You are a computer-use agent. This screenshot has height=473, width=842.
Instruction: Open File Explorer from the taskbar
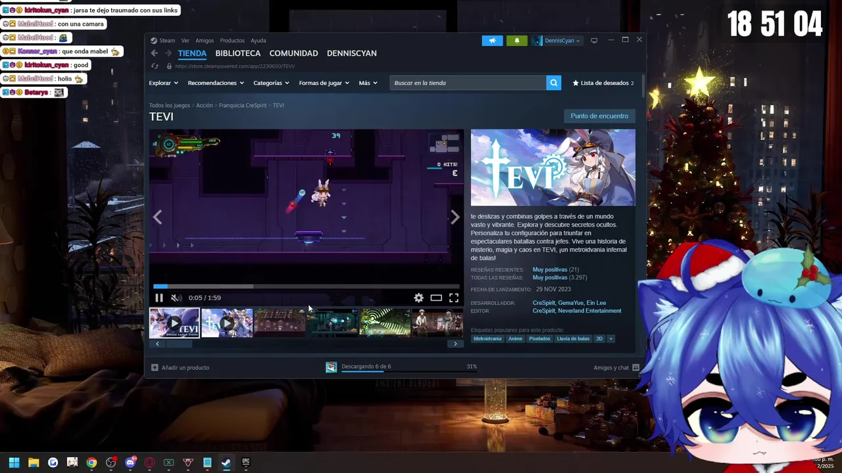pyautogui.click(x=34, y=462)
